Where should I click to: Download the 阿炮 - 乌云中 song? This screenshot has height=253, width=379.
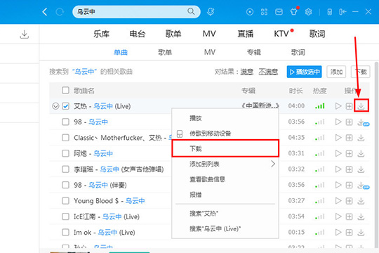(361, 153)
